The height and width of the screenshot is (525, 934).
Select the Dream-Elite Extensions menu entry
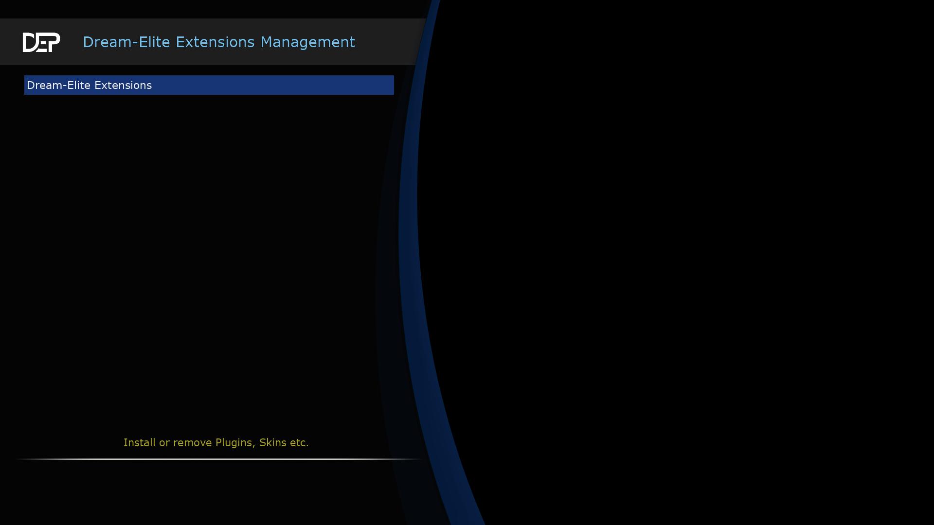click(89, 85)
